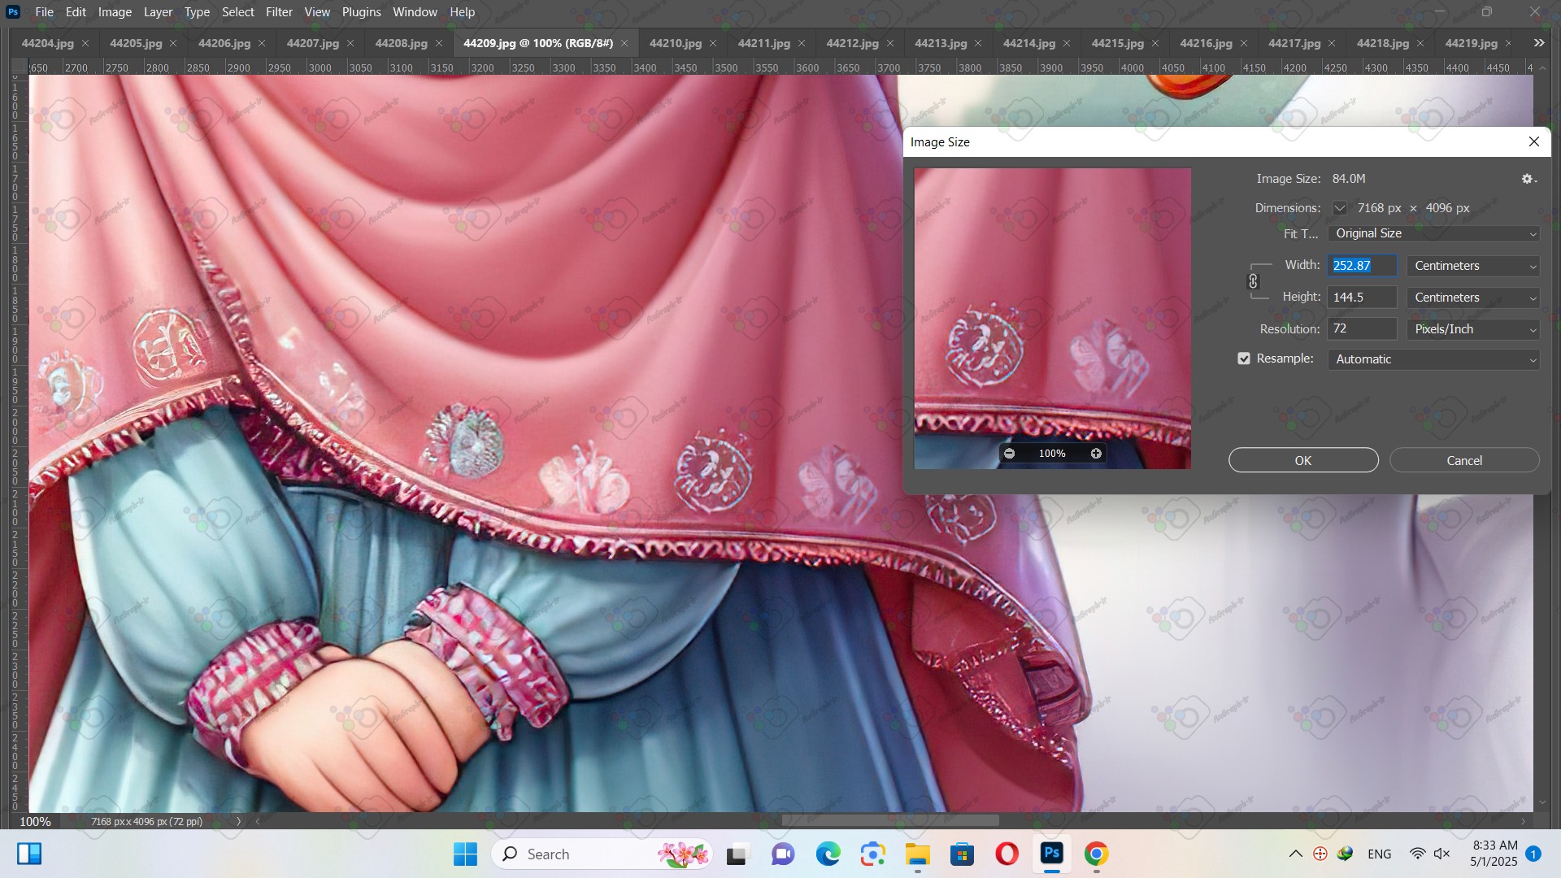Viewport: 1561px width, 878px height.
Task: Open File Explorer from taskbar
Action: (x=918, y=854)
